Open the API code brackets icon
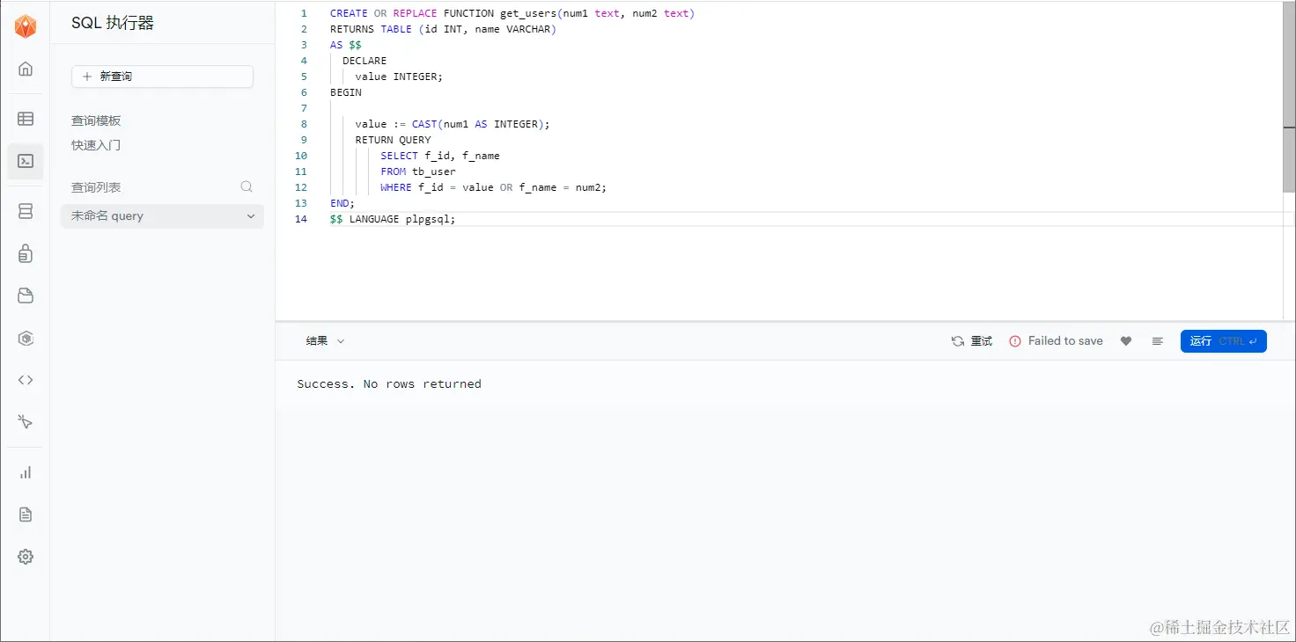This screenshot has height=642, width=1296. pos(26,380)
